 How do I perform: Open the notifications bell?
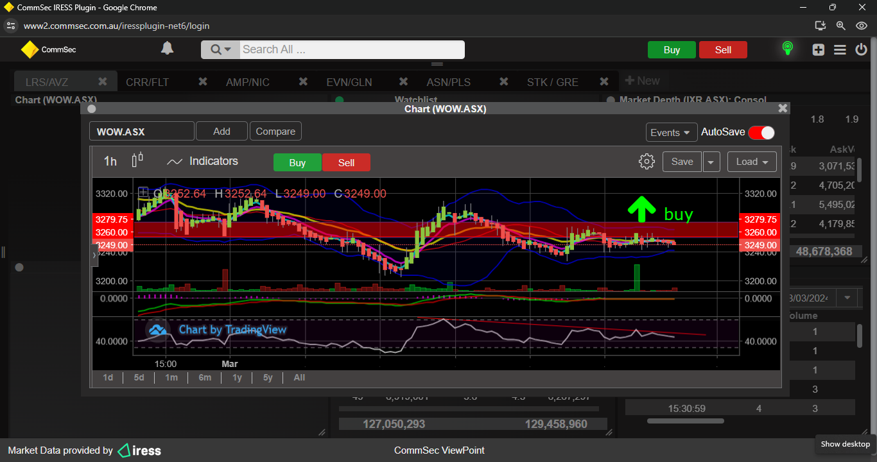pyautogui.click(x=167, y=49)
